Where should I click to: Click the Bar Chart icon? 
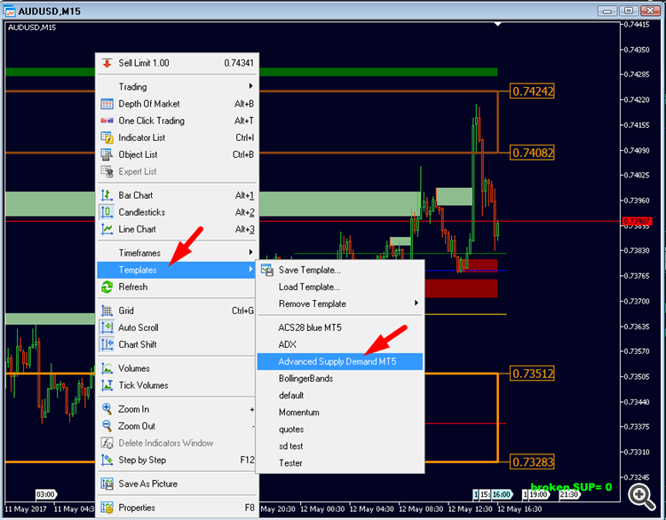pyautogui.click(x=107, y=196)
